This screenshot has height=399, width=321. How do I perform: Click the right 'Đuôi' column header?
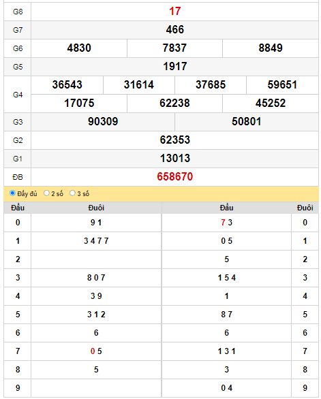click(x=305, y=208)
